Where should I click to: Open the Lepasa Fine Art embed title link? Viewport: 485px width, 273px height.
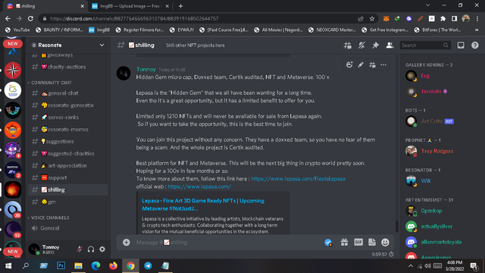(203, 205)
